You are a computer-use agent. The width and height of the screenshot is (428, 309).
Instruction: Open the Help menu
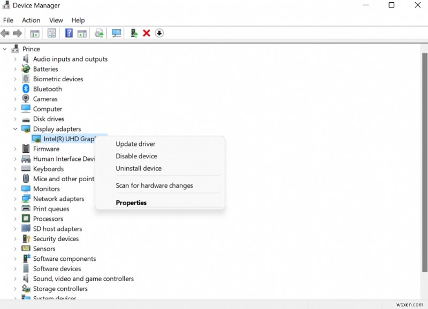78,20
